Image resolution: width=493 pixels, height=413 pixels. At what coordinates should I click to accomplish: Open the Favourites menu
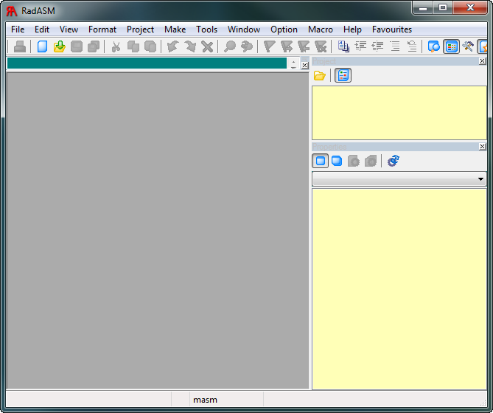tap(392, 29)
